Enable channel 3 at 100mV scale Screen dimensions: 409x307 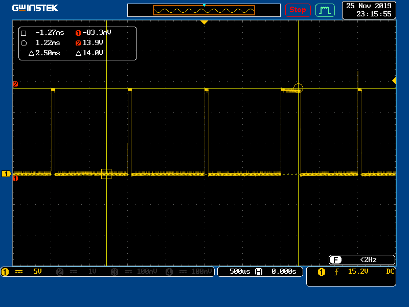point(135,272)
